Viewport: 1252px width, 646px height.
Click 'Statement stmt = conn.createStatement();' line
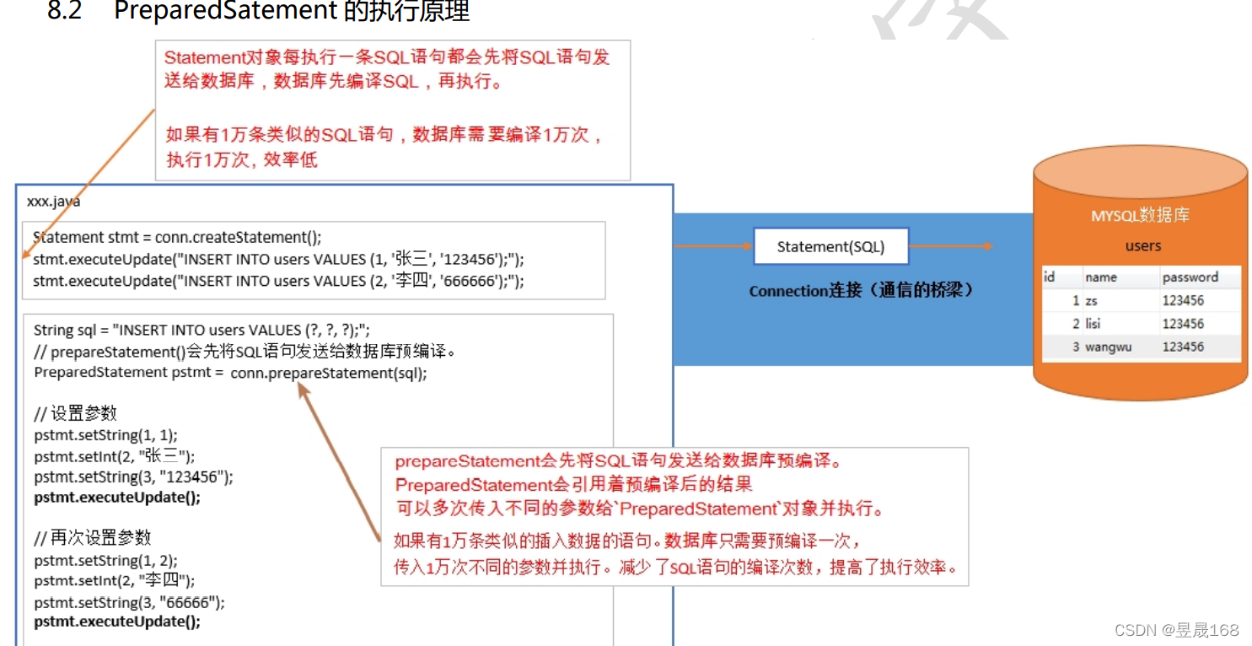click(177, 238)
